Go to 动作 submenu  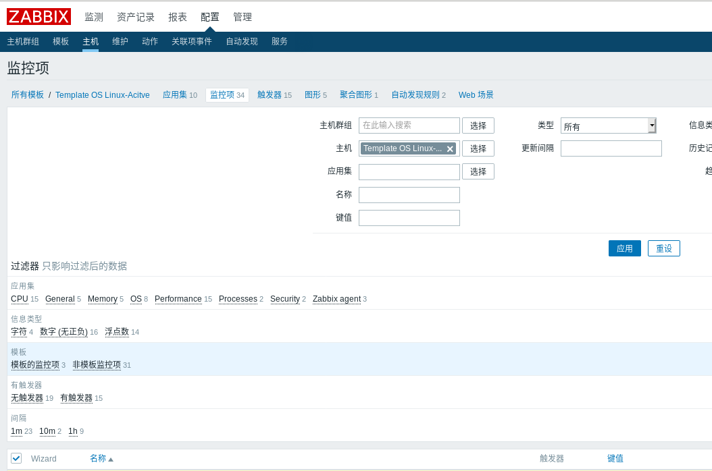tap(150, 41)
